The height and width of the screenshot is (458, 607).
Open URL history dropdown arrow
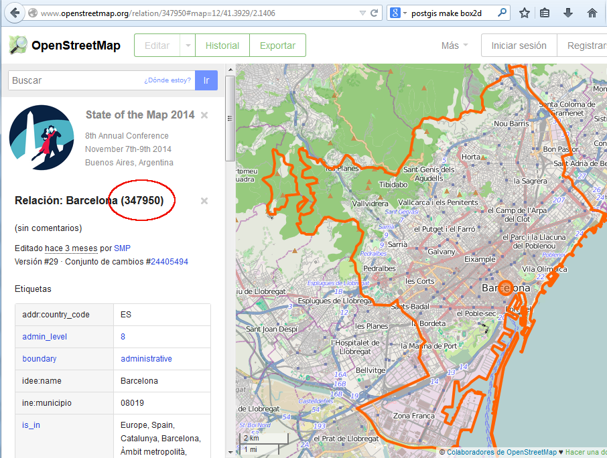click(x=362, y=13)
